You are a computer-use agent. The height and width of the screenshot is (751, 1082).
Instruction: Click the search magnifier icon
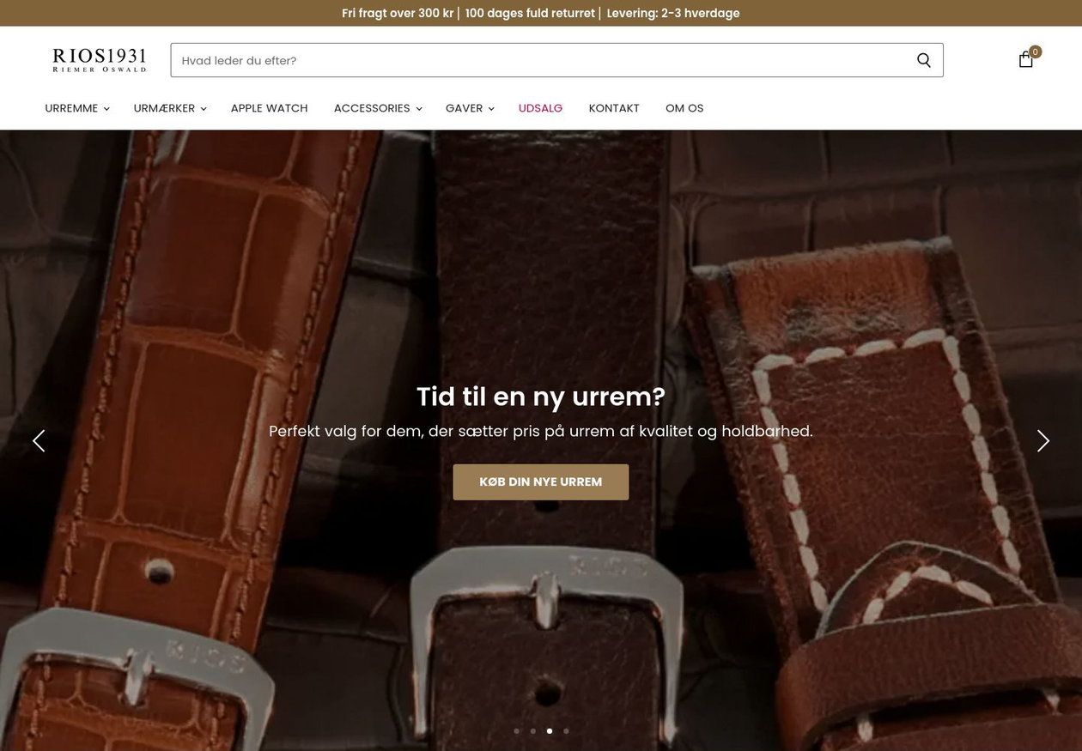(x=924, y=60)
